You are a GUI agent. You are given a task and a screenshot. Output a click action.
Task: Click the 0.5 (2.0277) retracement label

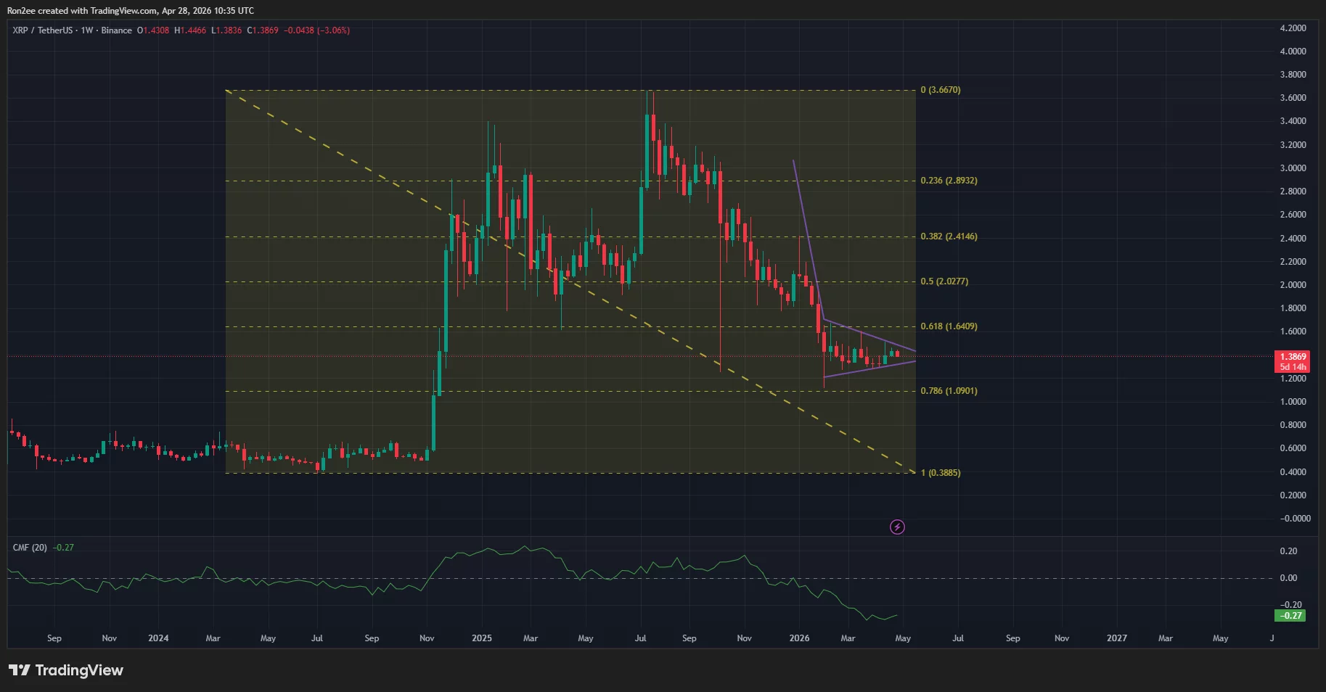[943, 281]
